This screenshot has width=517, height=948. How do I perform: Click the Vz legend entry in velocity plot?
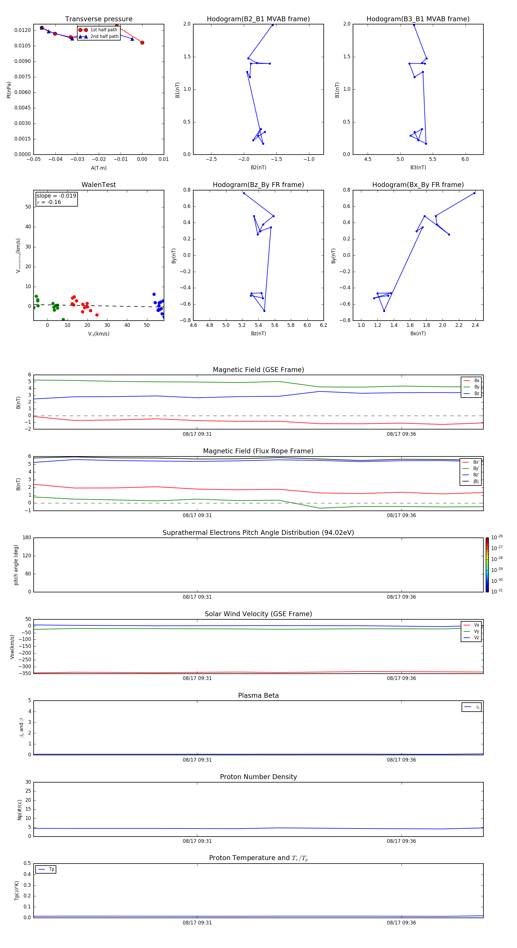tap(471, 638)
